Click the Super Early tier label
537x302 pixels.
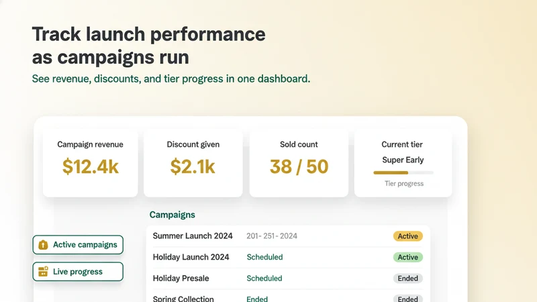point(403,160)
